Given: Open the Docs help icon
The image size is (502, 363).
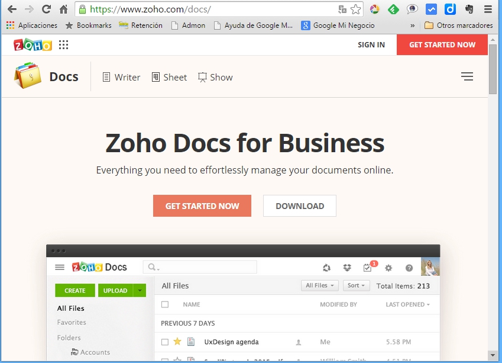Looking at the screenshot, I should 410,268.
